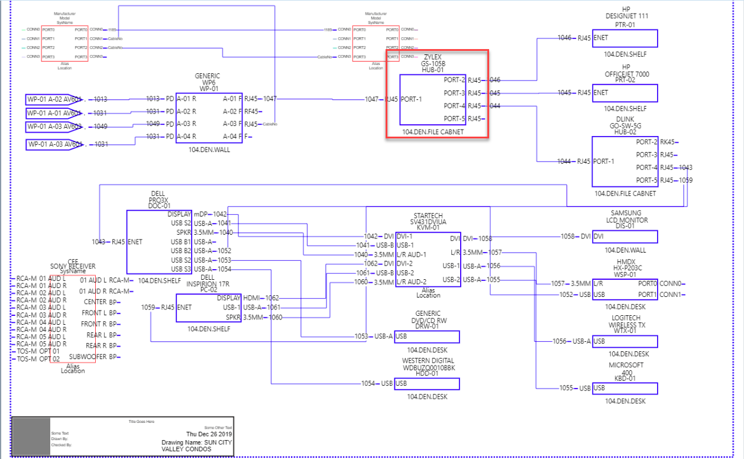The height and width of the screenshot is (459, 744).
Task: Click the gray logo placeholder in title block
Action: tap(31, 437)
